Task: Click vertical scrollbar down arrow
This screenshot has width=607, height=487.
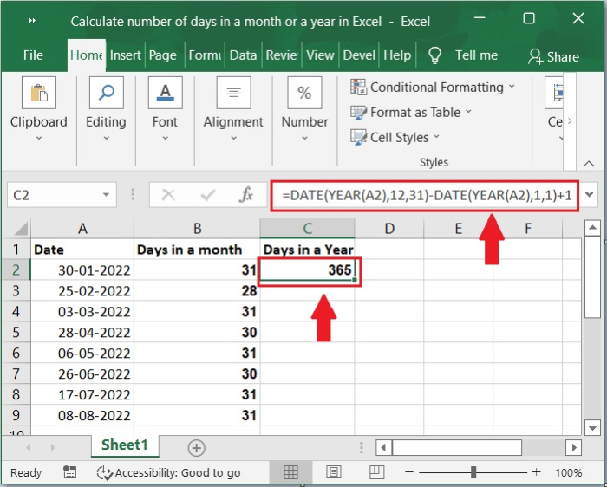Action: coord(592,427)
